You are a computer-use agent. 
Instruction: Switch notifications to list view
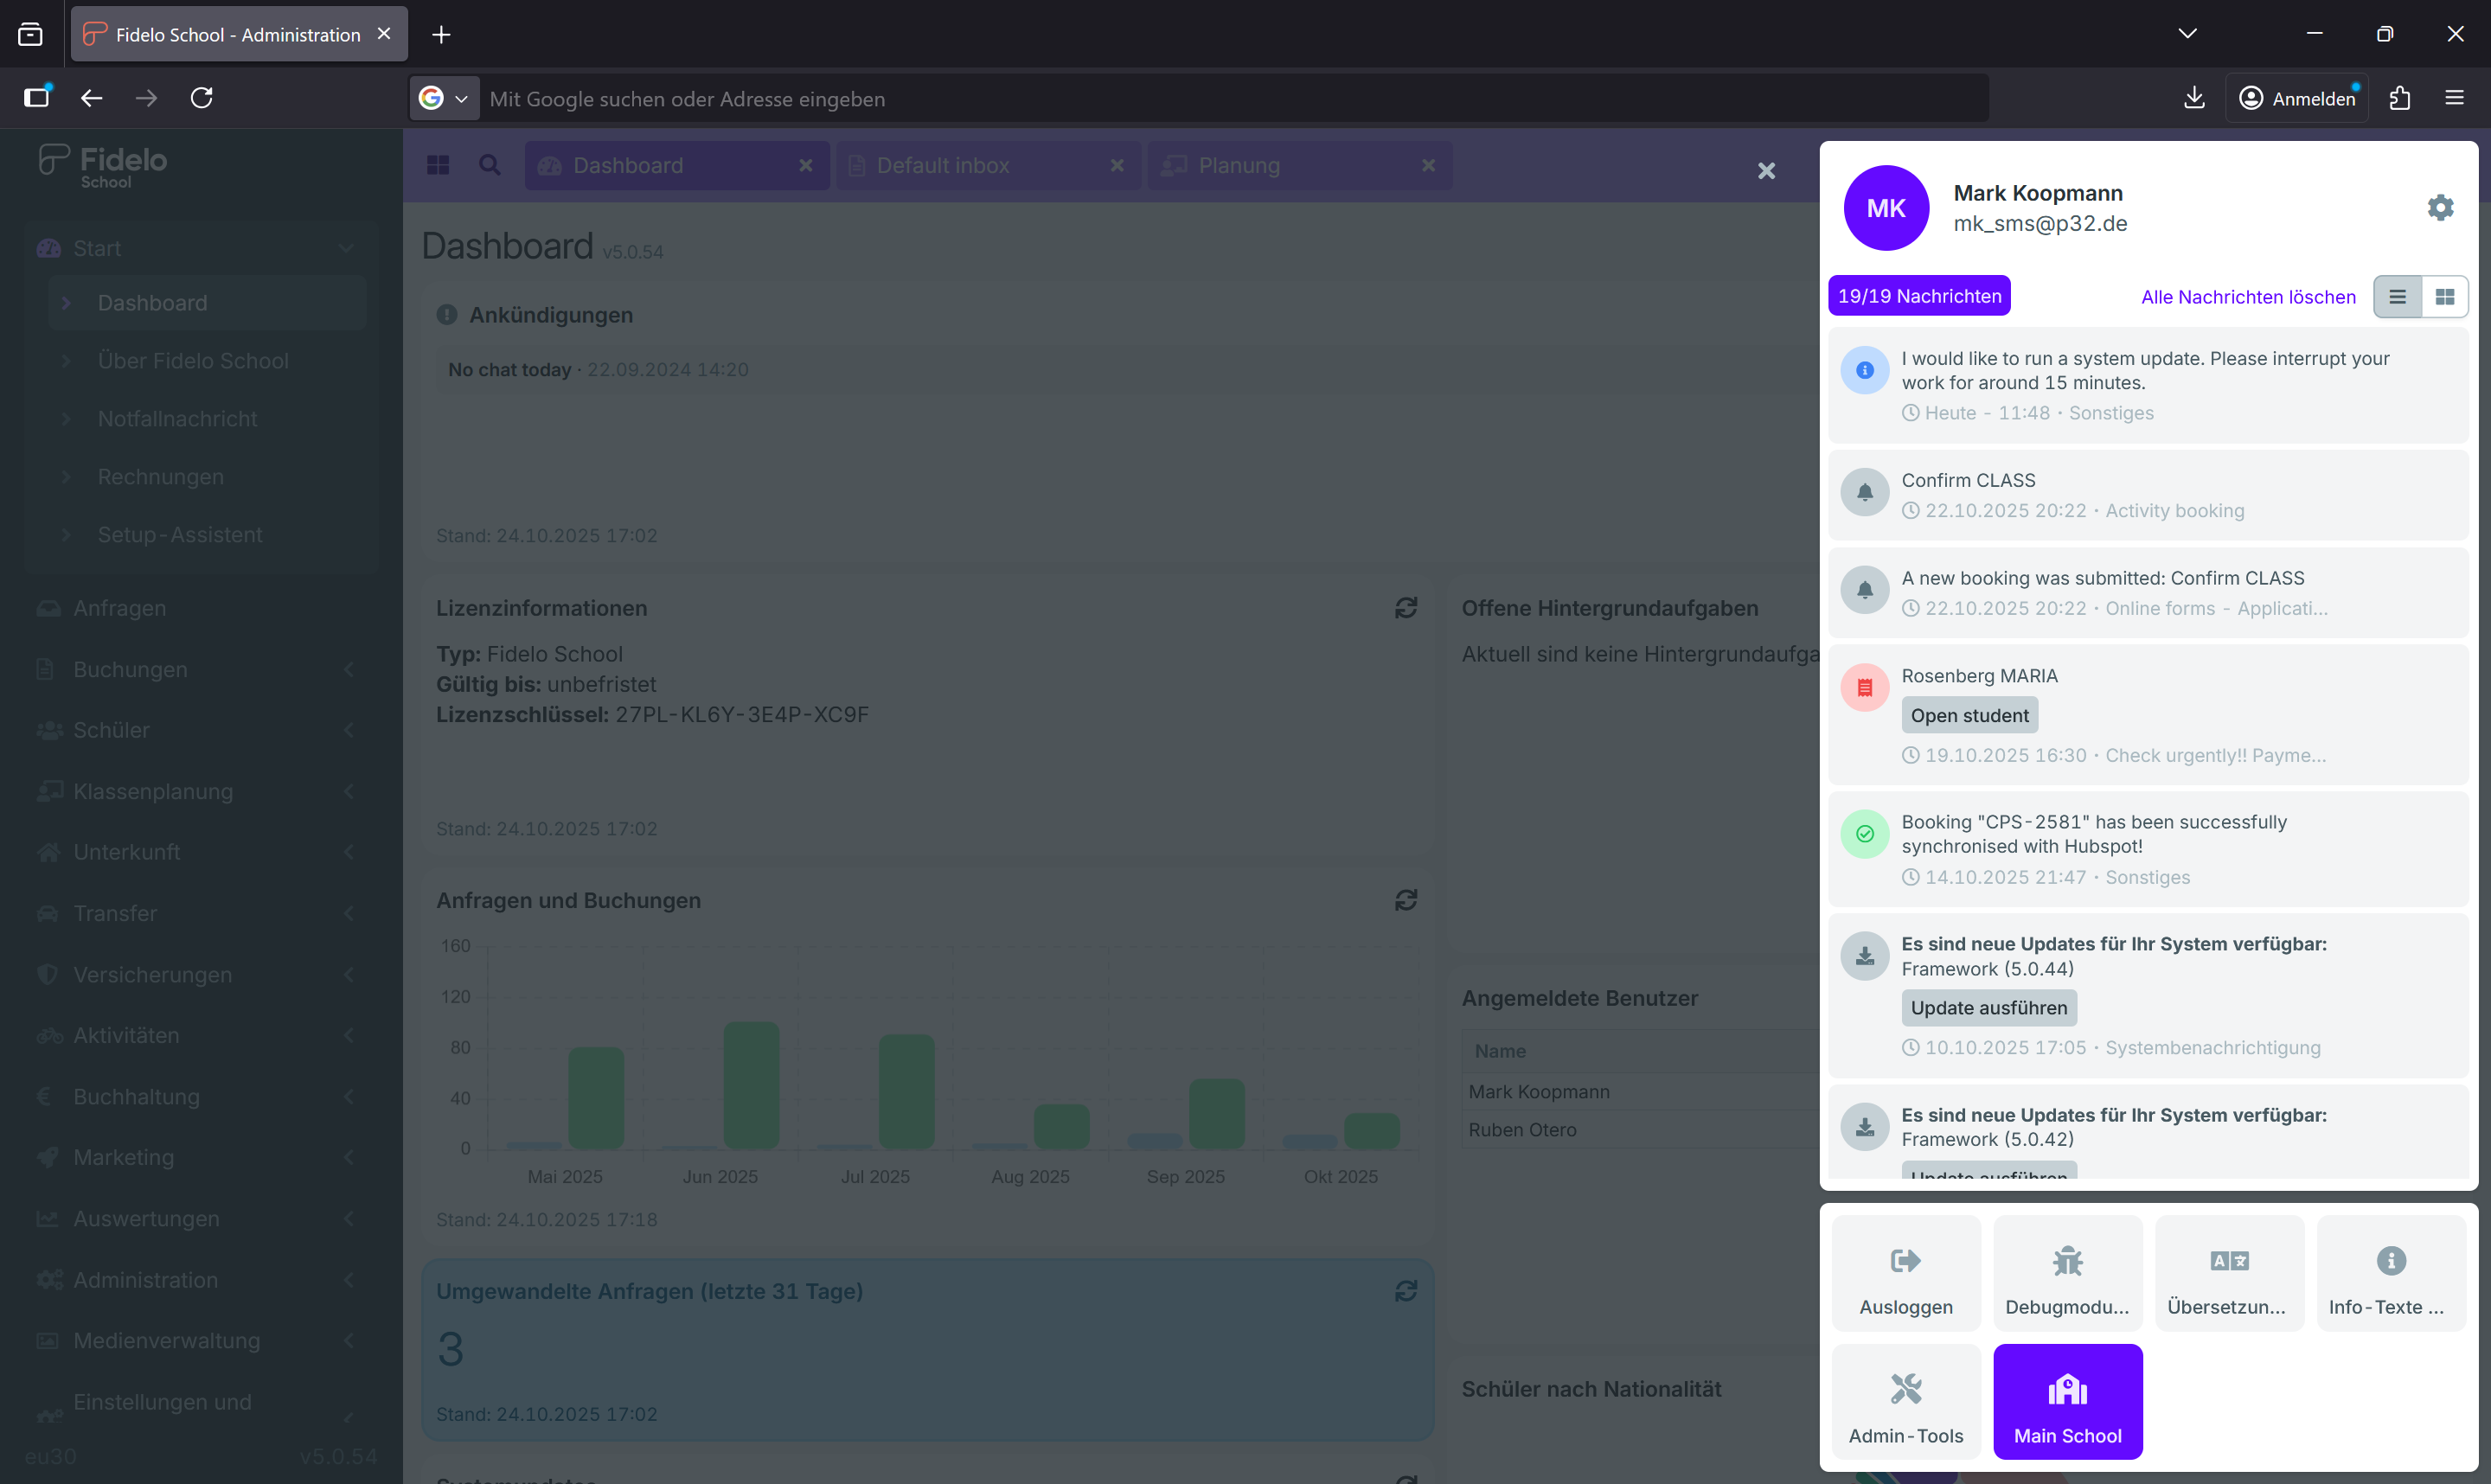pyautogui.click(x=2397, y=297)
